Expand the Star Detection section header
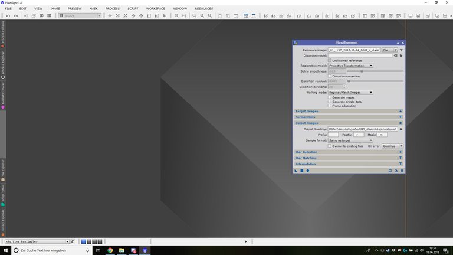The width and height of the screenshot is (453, 255). tap(348, 152)
